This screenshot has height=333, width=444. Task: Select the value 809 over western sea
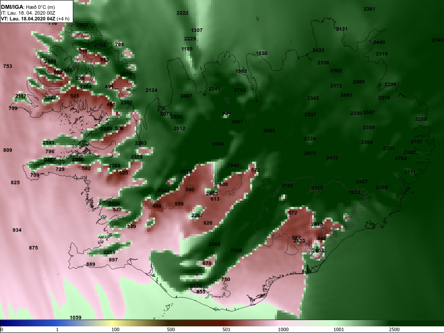(8, 150)
